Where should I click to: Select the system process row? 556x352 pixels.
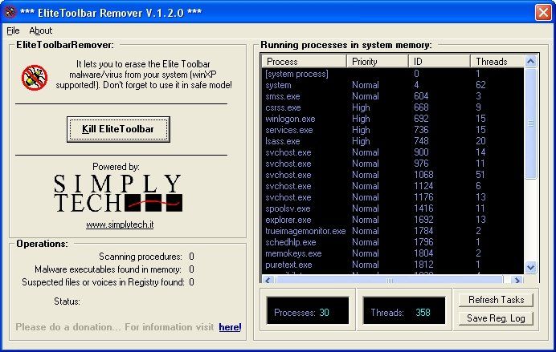click(393, 85)
